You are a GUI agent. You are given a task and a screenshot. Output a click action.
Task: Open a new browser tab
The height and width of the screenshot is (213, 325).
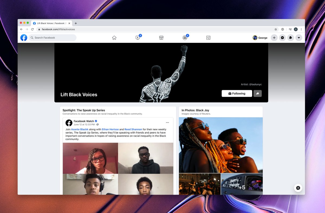coord(76,23)
